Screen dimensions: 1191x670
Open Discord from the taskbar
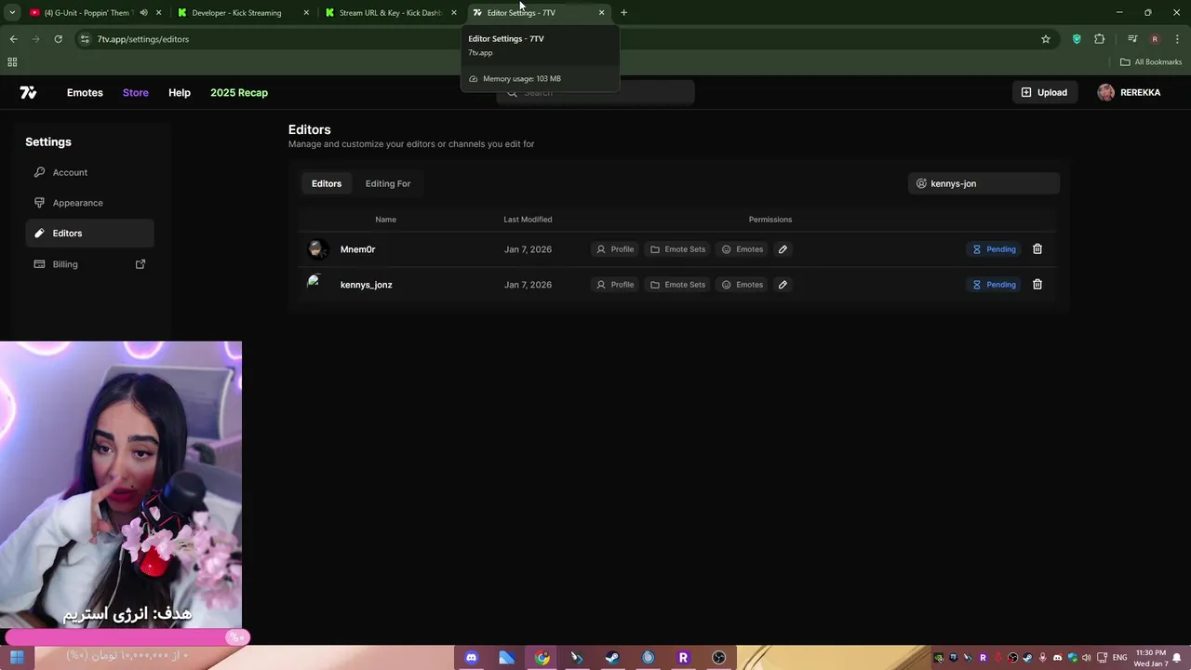click(471, 657)
